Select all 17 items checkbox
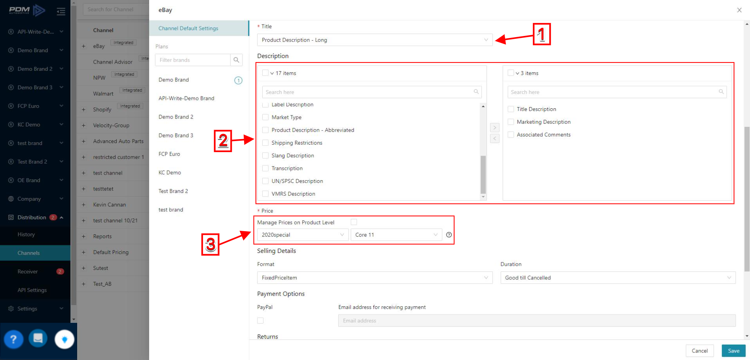The height and width of the screenshot is (360, 750). [265, 73]
